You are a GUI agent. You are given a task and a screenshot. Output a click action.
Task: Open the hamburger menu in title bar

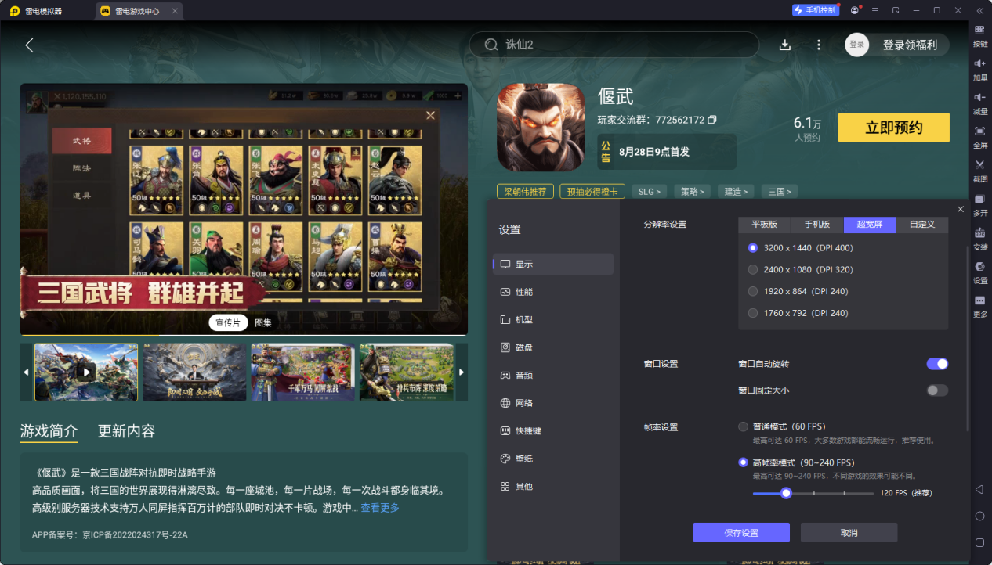coord(875,10)
